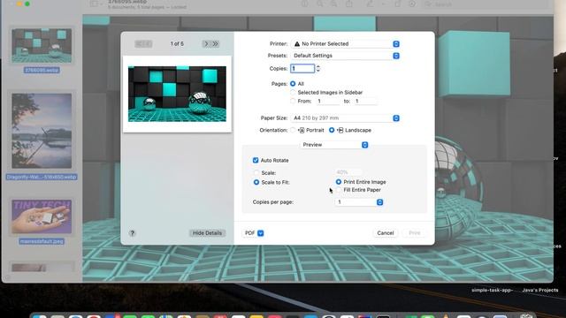Open the PDF dropdown menu

(x=254, y=233)
